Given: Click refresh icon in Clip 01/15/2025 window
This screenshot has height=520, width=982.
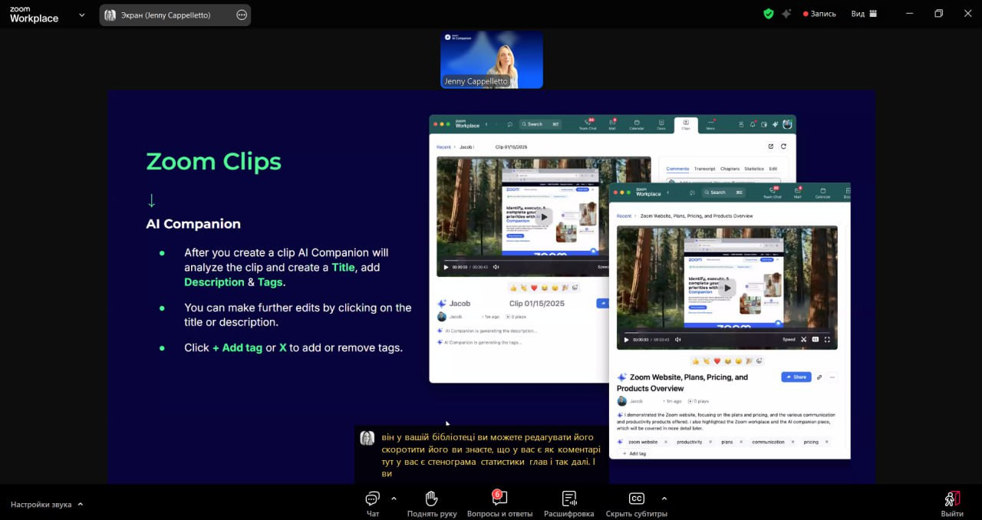Looking at the screenshot, I should [x=783, y=146].
